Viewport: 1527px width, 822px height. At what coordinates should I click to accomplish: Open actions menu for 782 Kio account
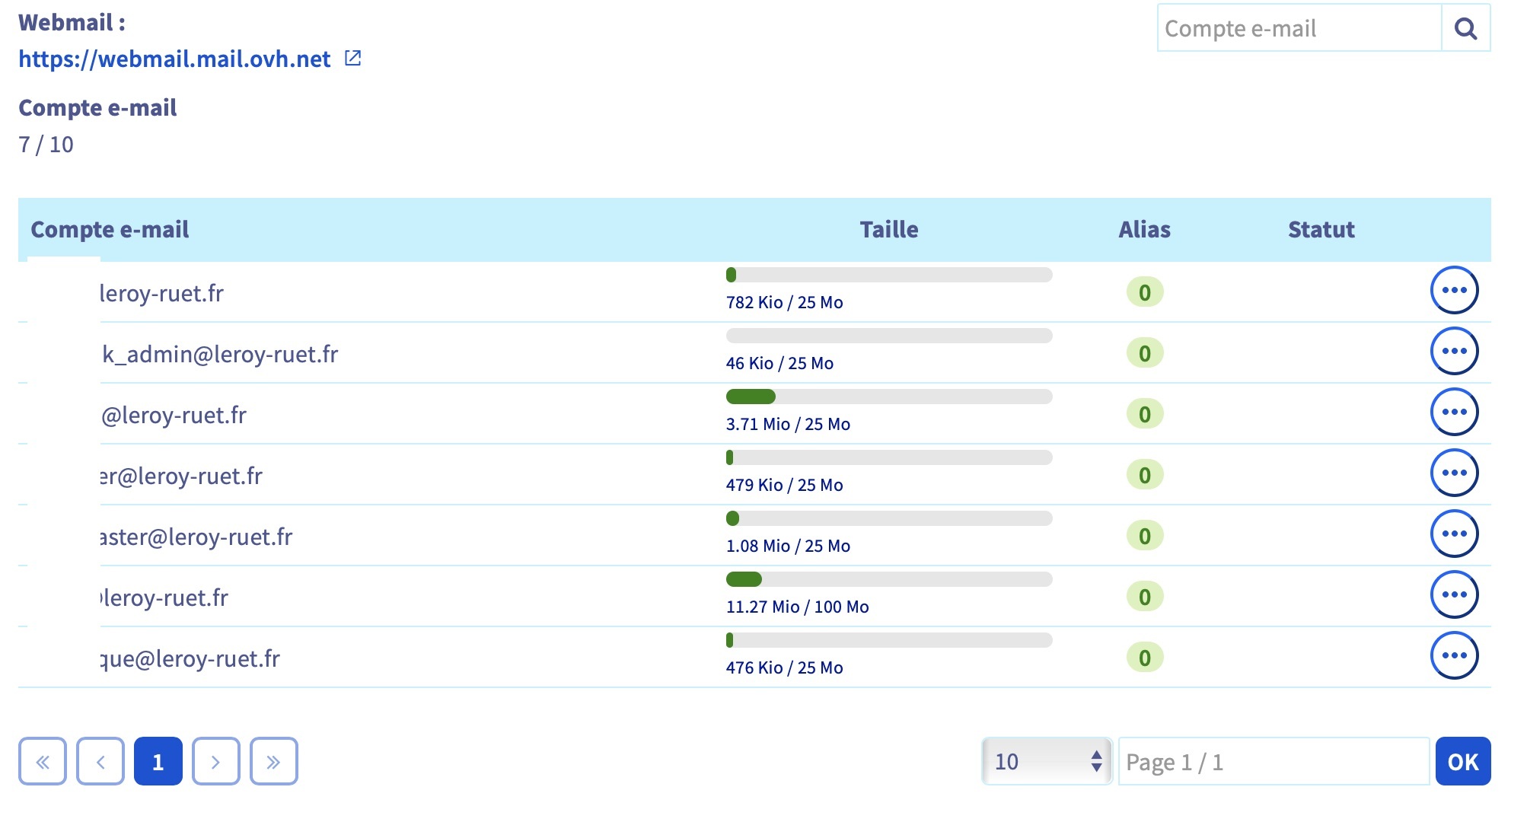point(1454,291)
